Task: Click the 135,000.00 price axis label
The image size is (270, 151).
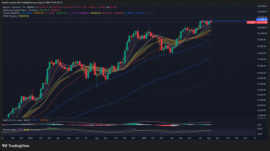Action: [x=262, y=12]
